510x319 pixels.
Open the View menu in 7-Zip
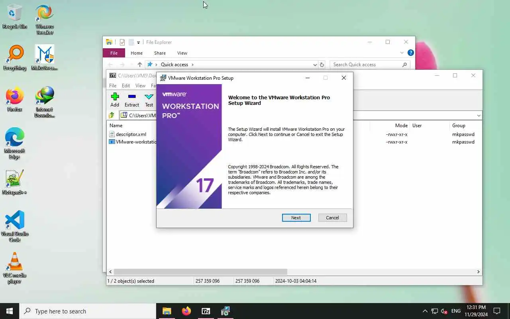pos(140,86)
